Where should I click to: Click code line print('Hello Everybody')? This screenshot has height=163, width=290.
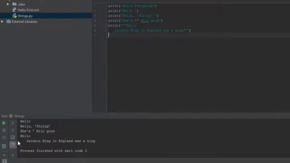click(132, 6)
